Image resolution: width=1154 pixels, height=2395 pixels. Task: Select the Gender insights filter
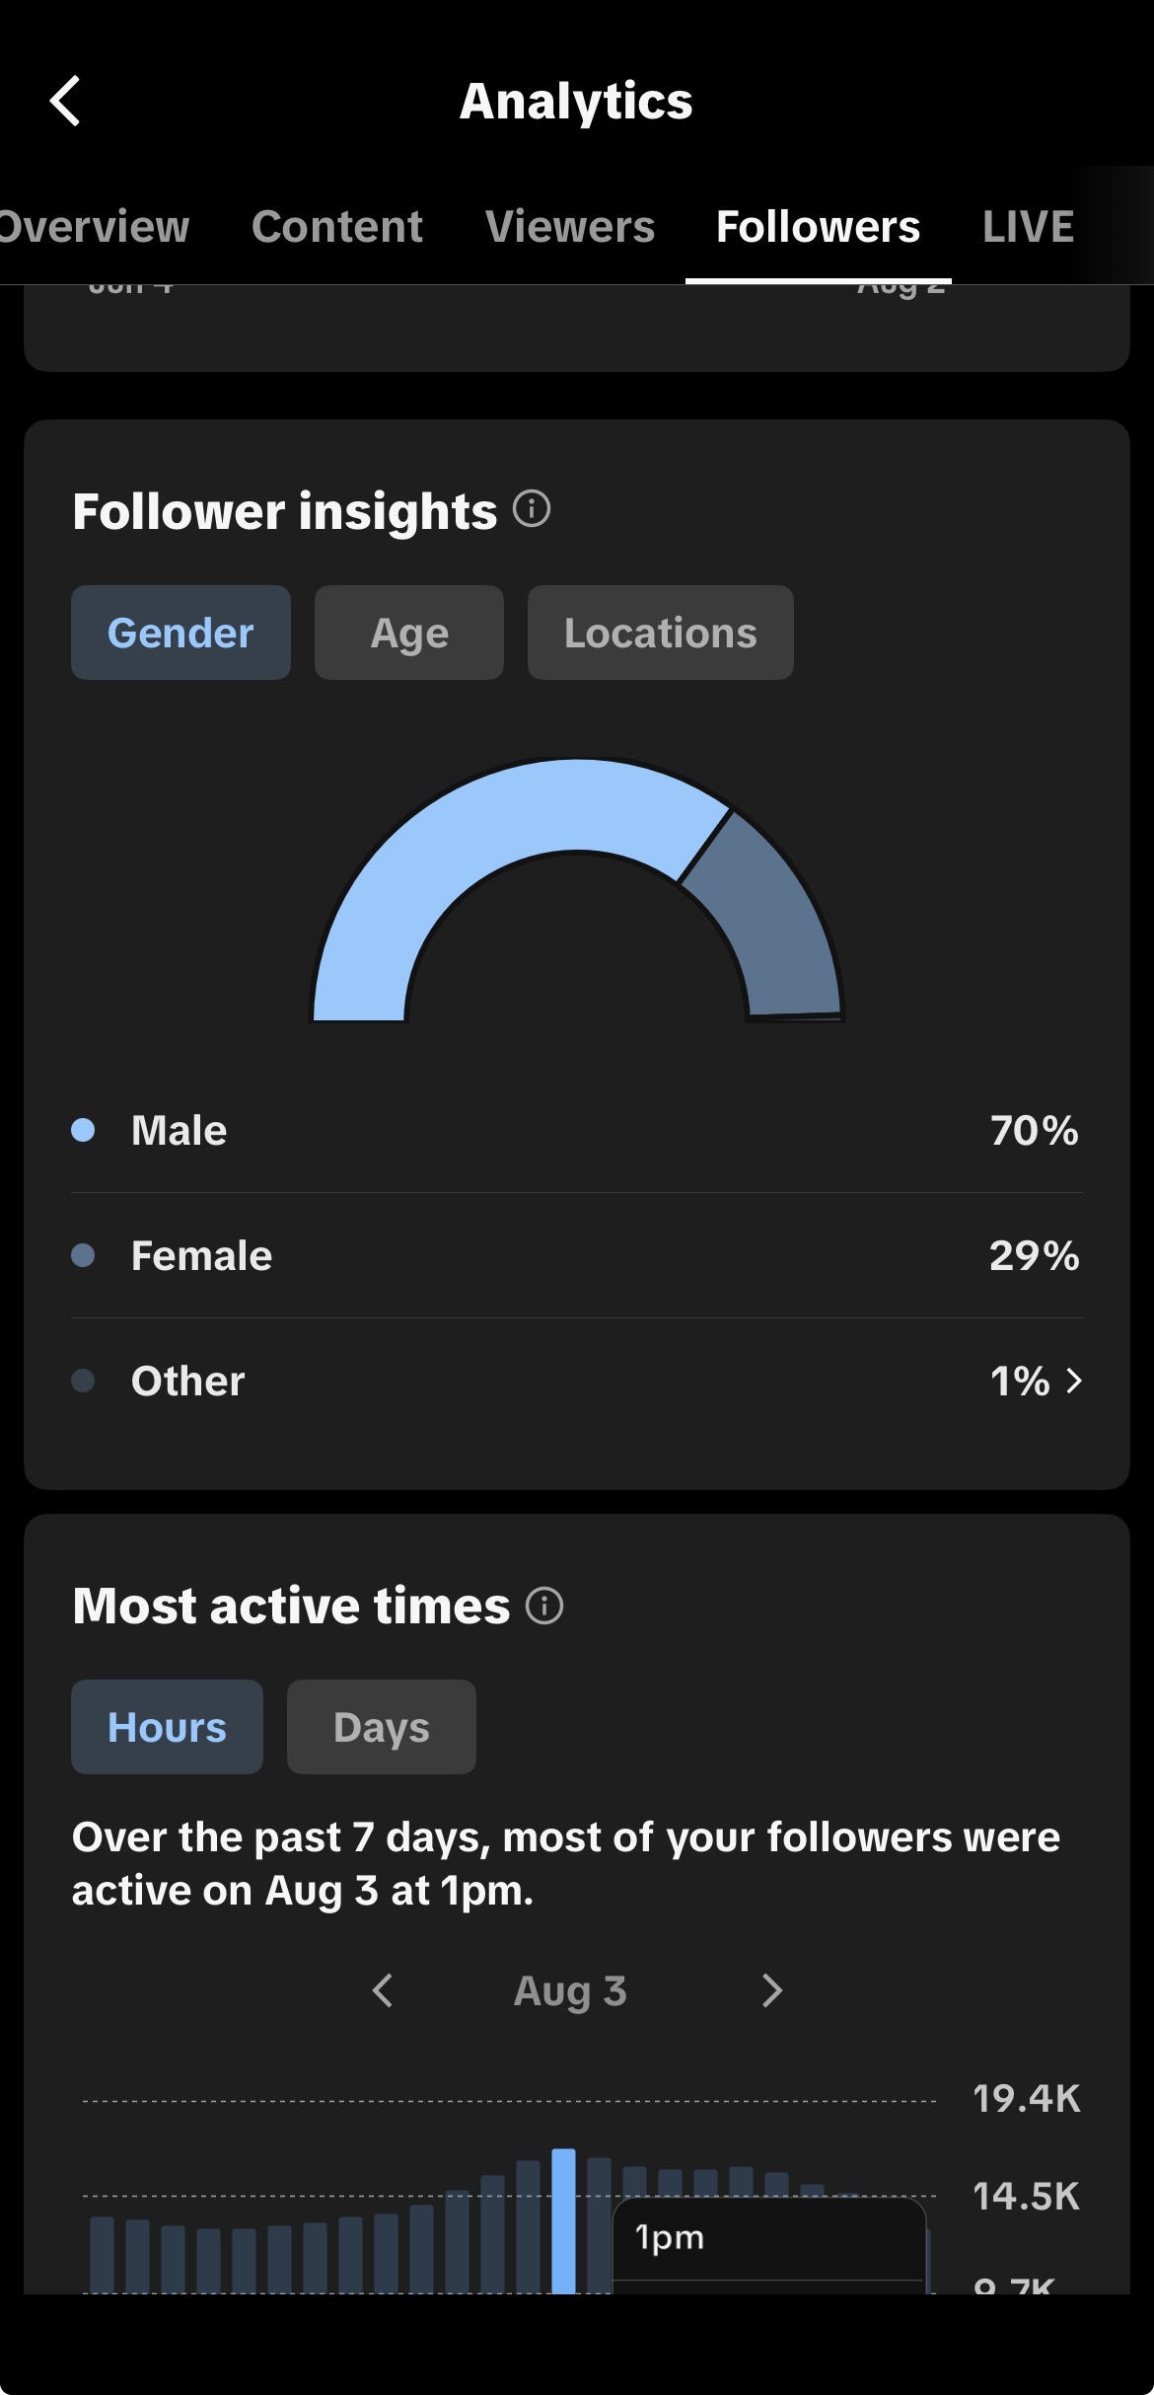pos(180,633)
